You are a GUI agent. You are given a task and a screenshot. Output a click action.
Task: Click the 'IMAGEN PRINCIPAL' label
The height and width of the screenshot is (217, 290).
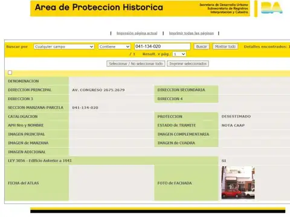[27, 134]
